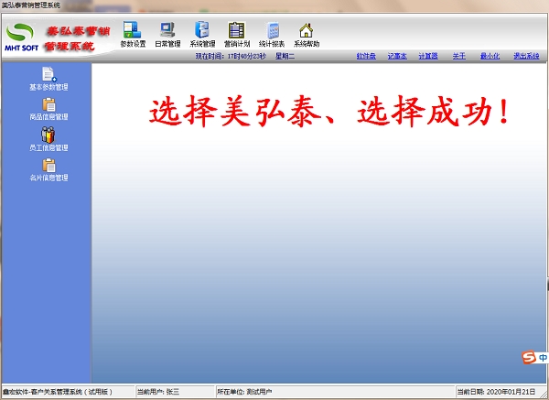Image resolution: width=549 pixels, height=400 pixels.
Task: Open the 参数设置 toolbar icon
Action: click(x=133, y=35)
